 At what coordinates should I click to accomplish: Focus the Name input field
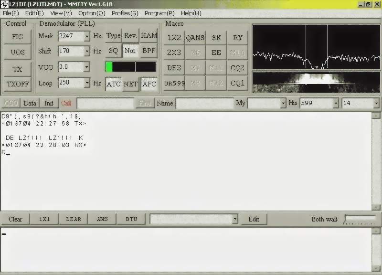(205, 103)
